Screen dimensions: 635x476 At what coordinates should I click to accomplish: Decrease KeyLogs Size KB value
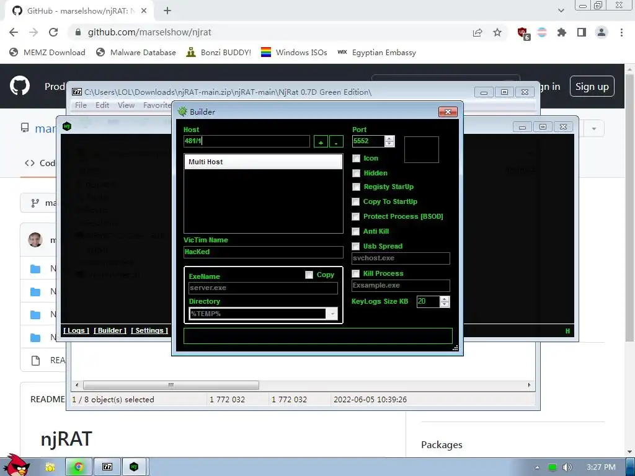click(445, 304)
